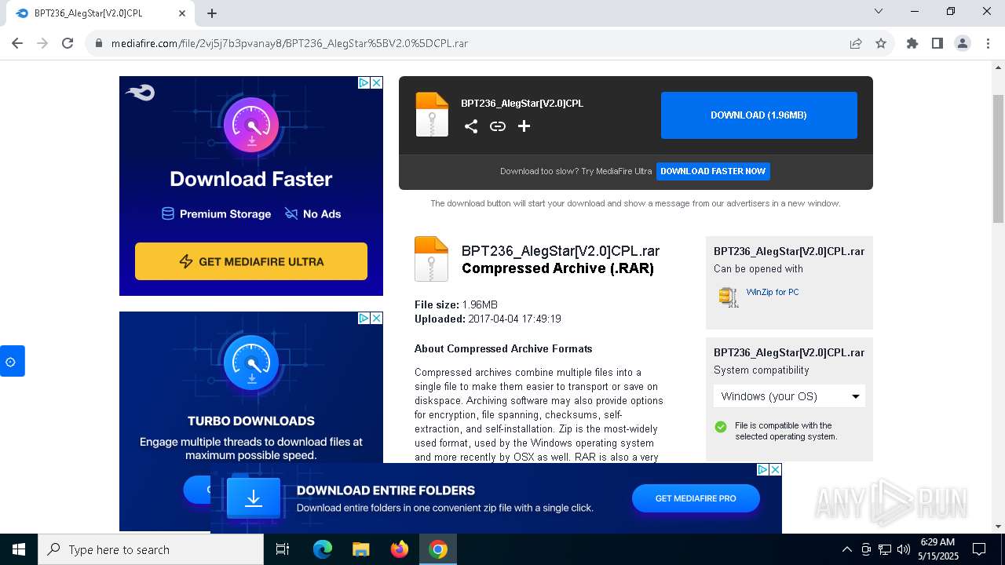Close the Turbo Downloads ad
The height and width of the screenshot is (565, 1005).
pyautogui.click(x=377, y=318)
